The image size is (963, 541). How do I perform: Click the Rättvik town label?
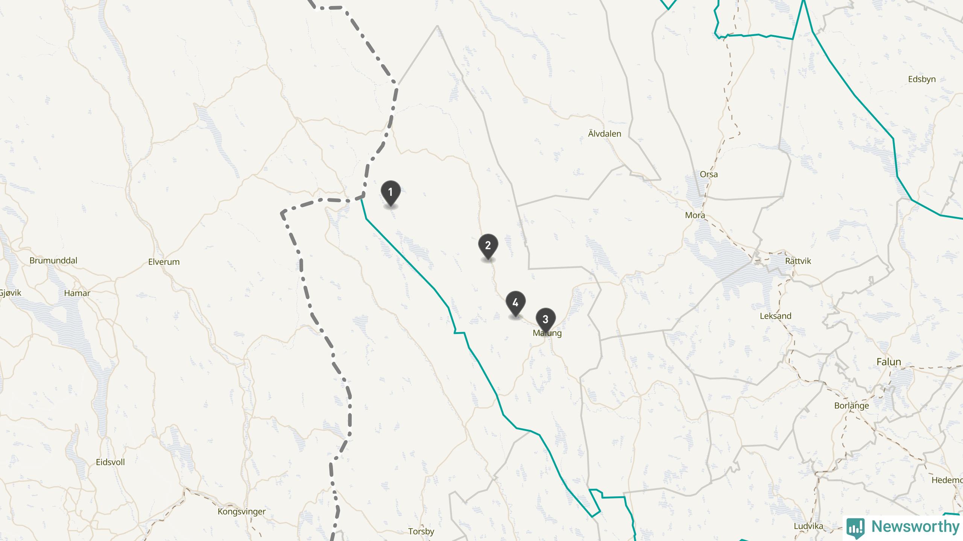(798, 261)
